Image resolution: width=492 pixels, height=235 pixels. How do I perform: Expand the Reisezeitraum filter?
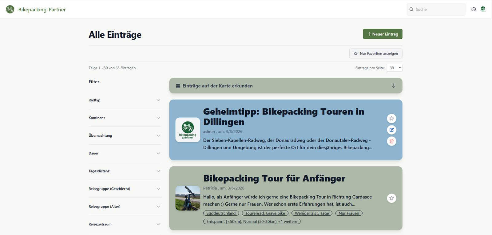point(125,225)
